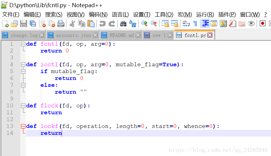Screen dimensions: 271x156
Task: Collapse the lockf function on line 13
Action: pos(23,126)
